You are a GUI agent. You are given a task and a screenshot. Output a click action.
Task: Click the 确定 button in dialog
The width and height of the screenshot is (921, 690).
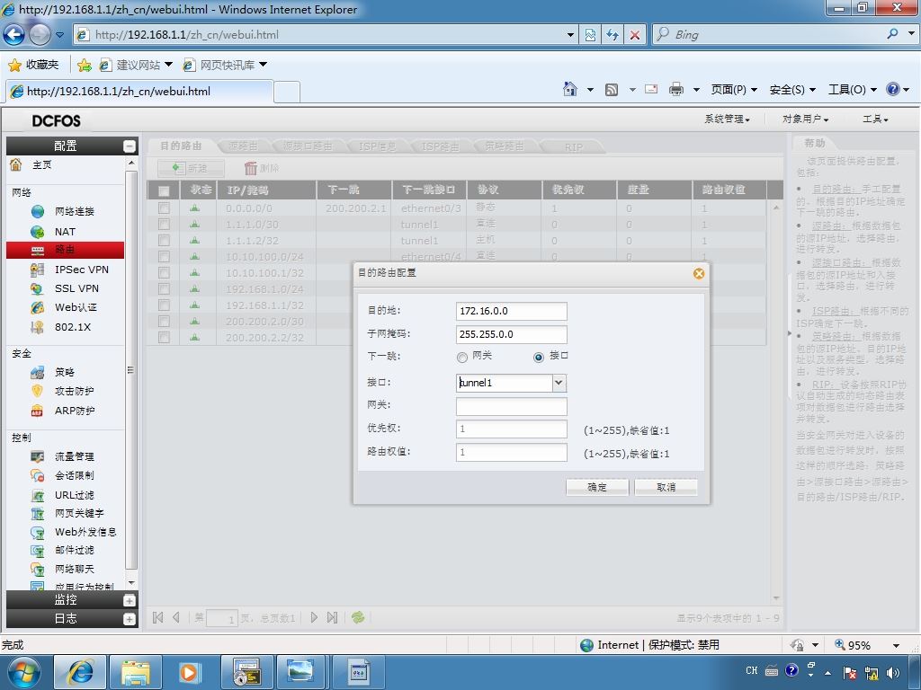pyautogui.click(x=597, y=487)
